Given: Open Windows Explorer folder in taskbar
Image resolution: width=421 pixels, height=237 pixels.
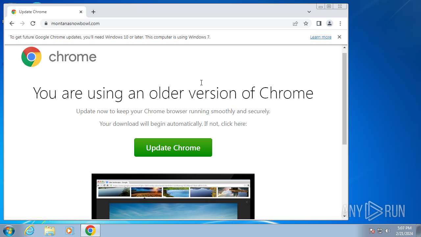Looking at the screenshot, I should tap(50, 230).
